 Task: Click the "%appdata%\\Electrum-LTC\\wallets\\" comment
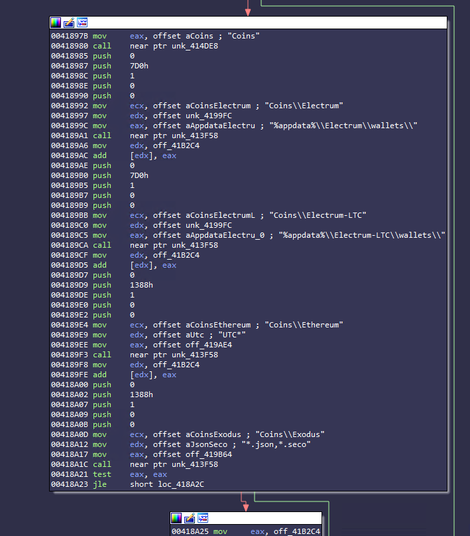pos(362,235)
